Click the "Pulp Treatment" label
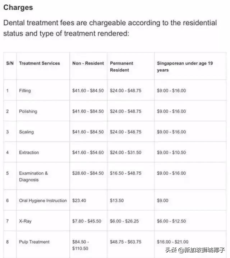Screen dimensions: 230x258 point(34,242)
